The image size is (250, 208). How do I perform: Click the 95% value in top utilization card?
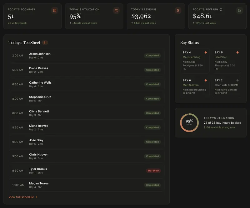75,16
